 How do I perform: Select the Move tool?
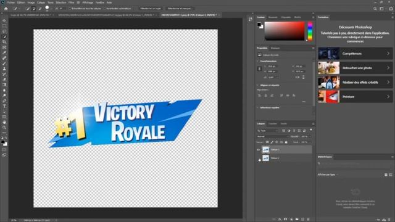pos(4,20)
